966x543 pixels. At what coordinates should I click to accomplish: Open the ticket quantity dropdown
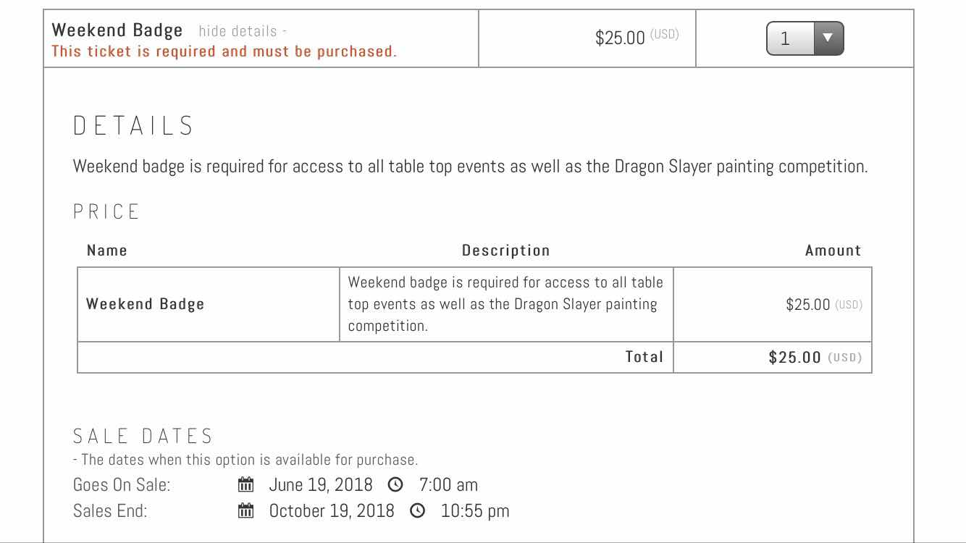(x=805, y=38)
